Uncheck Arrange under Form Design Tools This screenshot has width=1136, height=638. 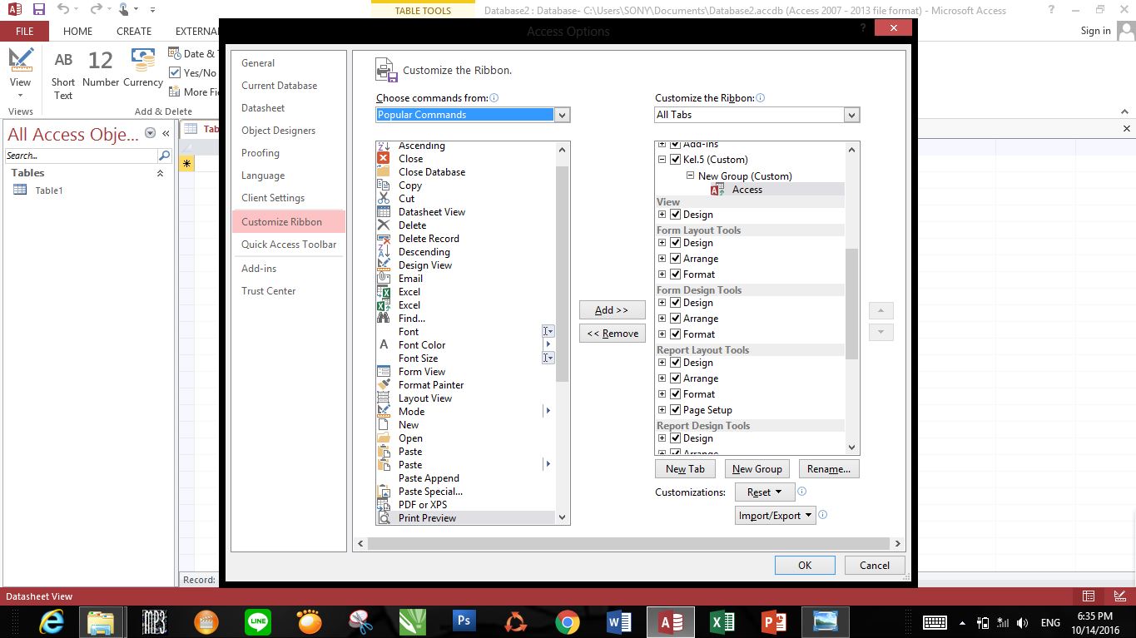click(676, 319)
